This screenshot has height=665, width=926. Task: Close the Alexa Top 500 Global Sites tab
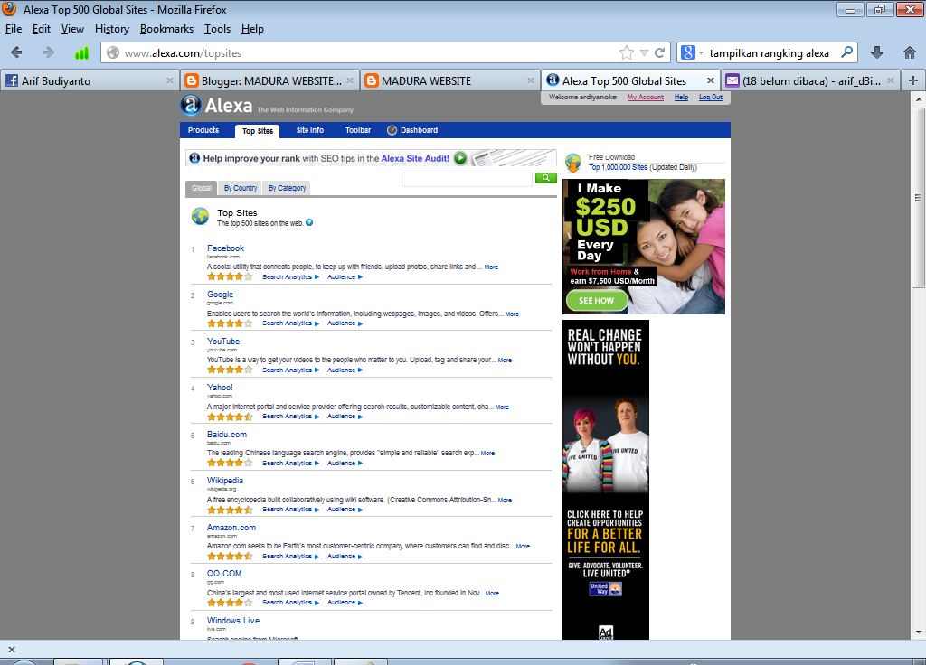711,80
